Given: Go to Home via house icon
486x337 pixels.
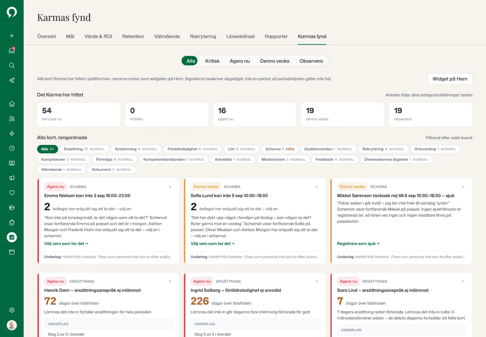Looking at the screenshot, I should pos(12,104).
